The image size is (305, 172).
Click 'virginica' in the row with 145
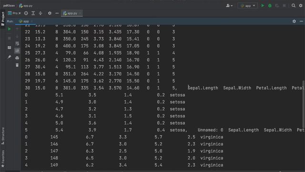pyautogui.click(x=212, y=137)
